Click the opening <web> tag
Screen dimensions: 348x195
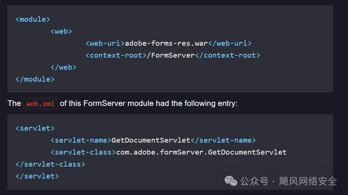point(61,31)
